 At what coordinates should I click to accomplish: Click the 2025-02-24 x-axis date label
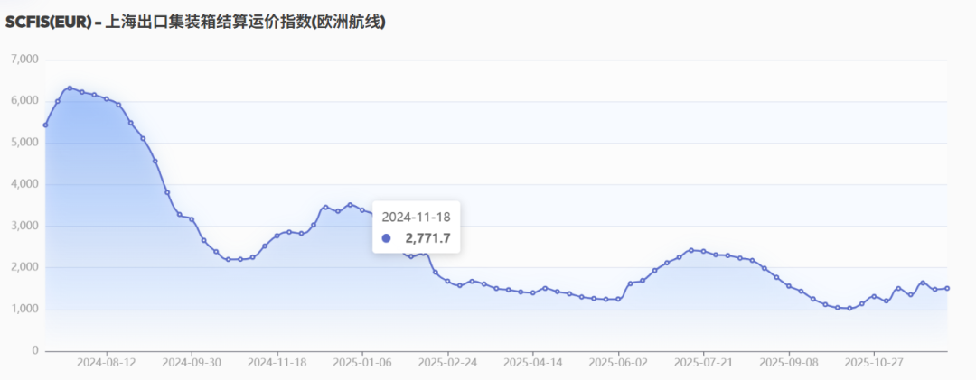(x=447, y=362)
